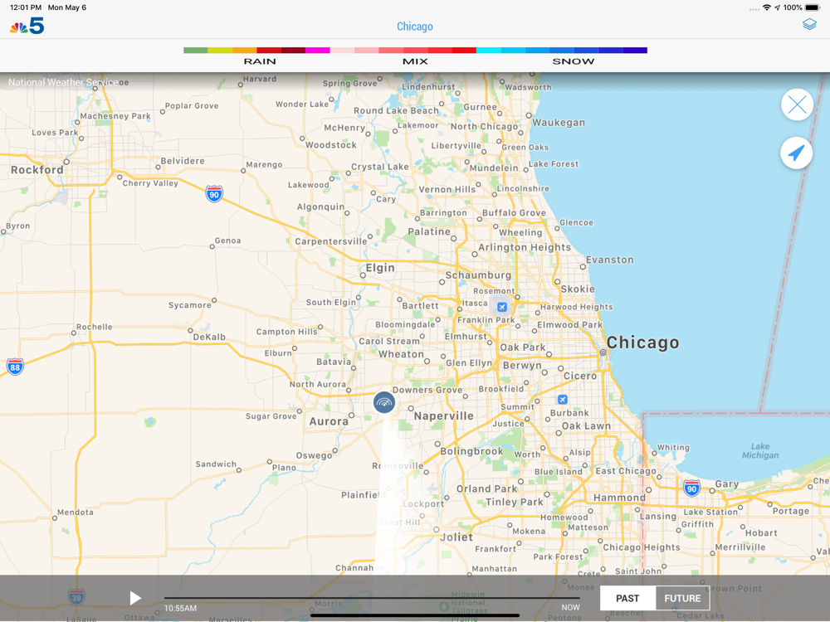
Task: Tap the radar station marker near Naperville
Action: coord(383,403)
